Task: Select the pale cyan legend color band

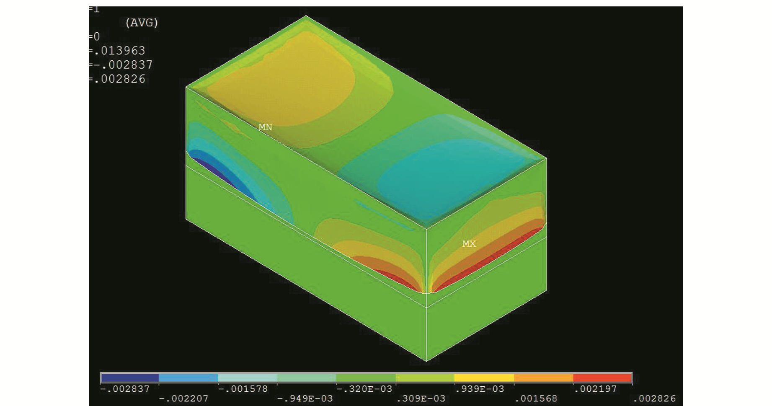Action: [x=248, y=378]
